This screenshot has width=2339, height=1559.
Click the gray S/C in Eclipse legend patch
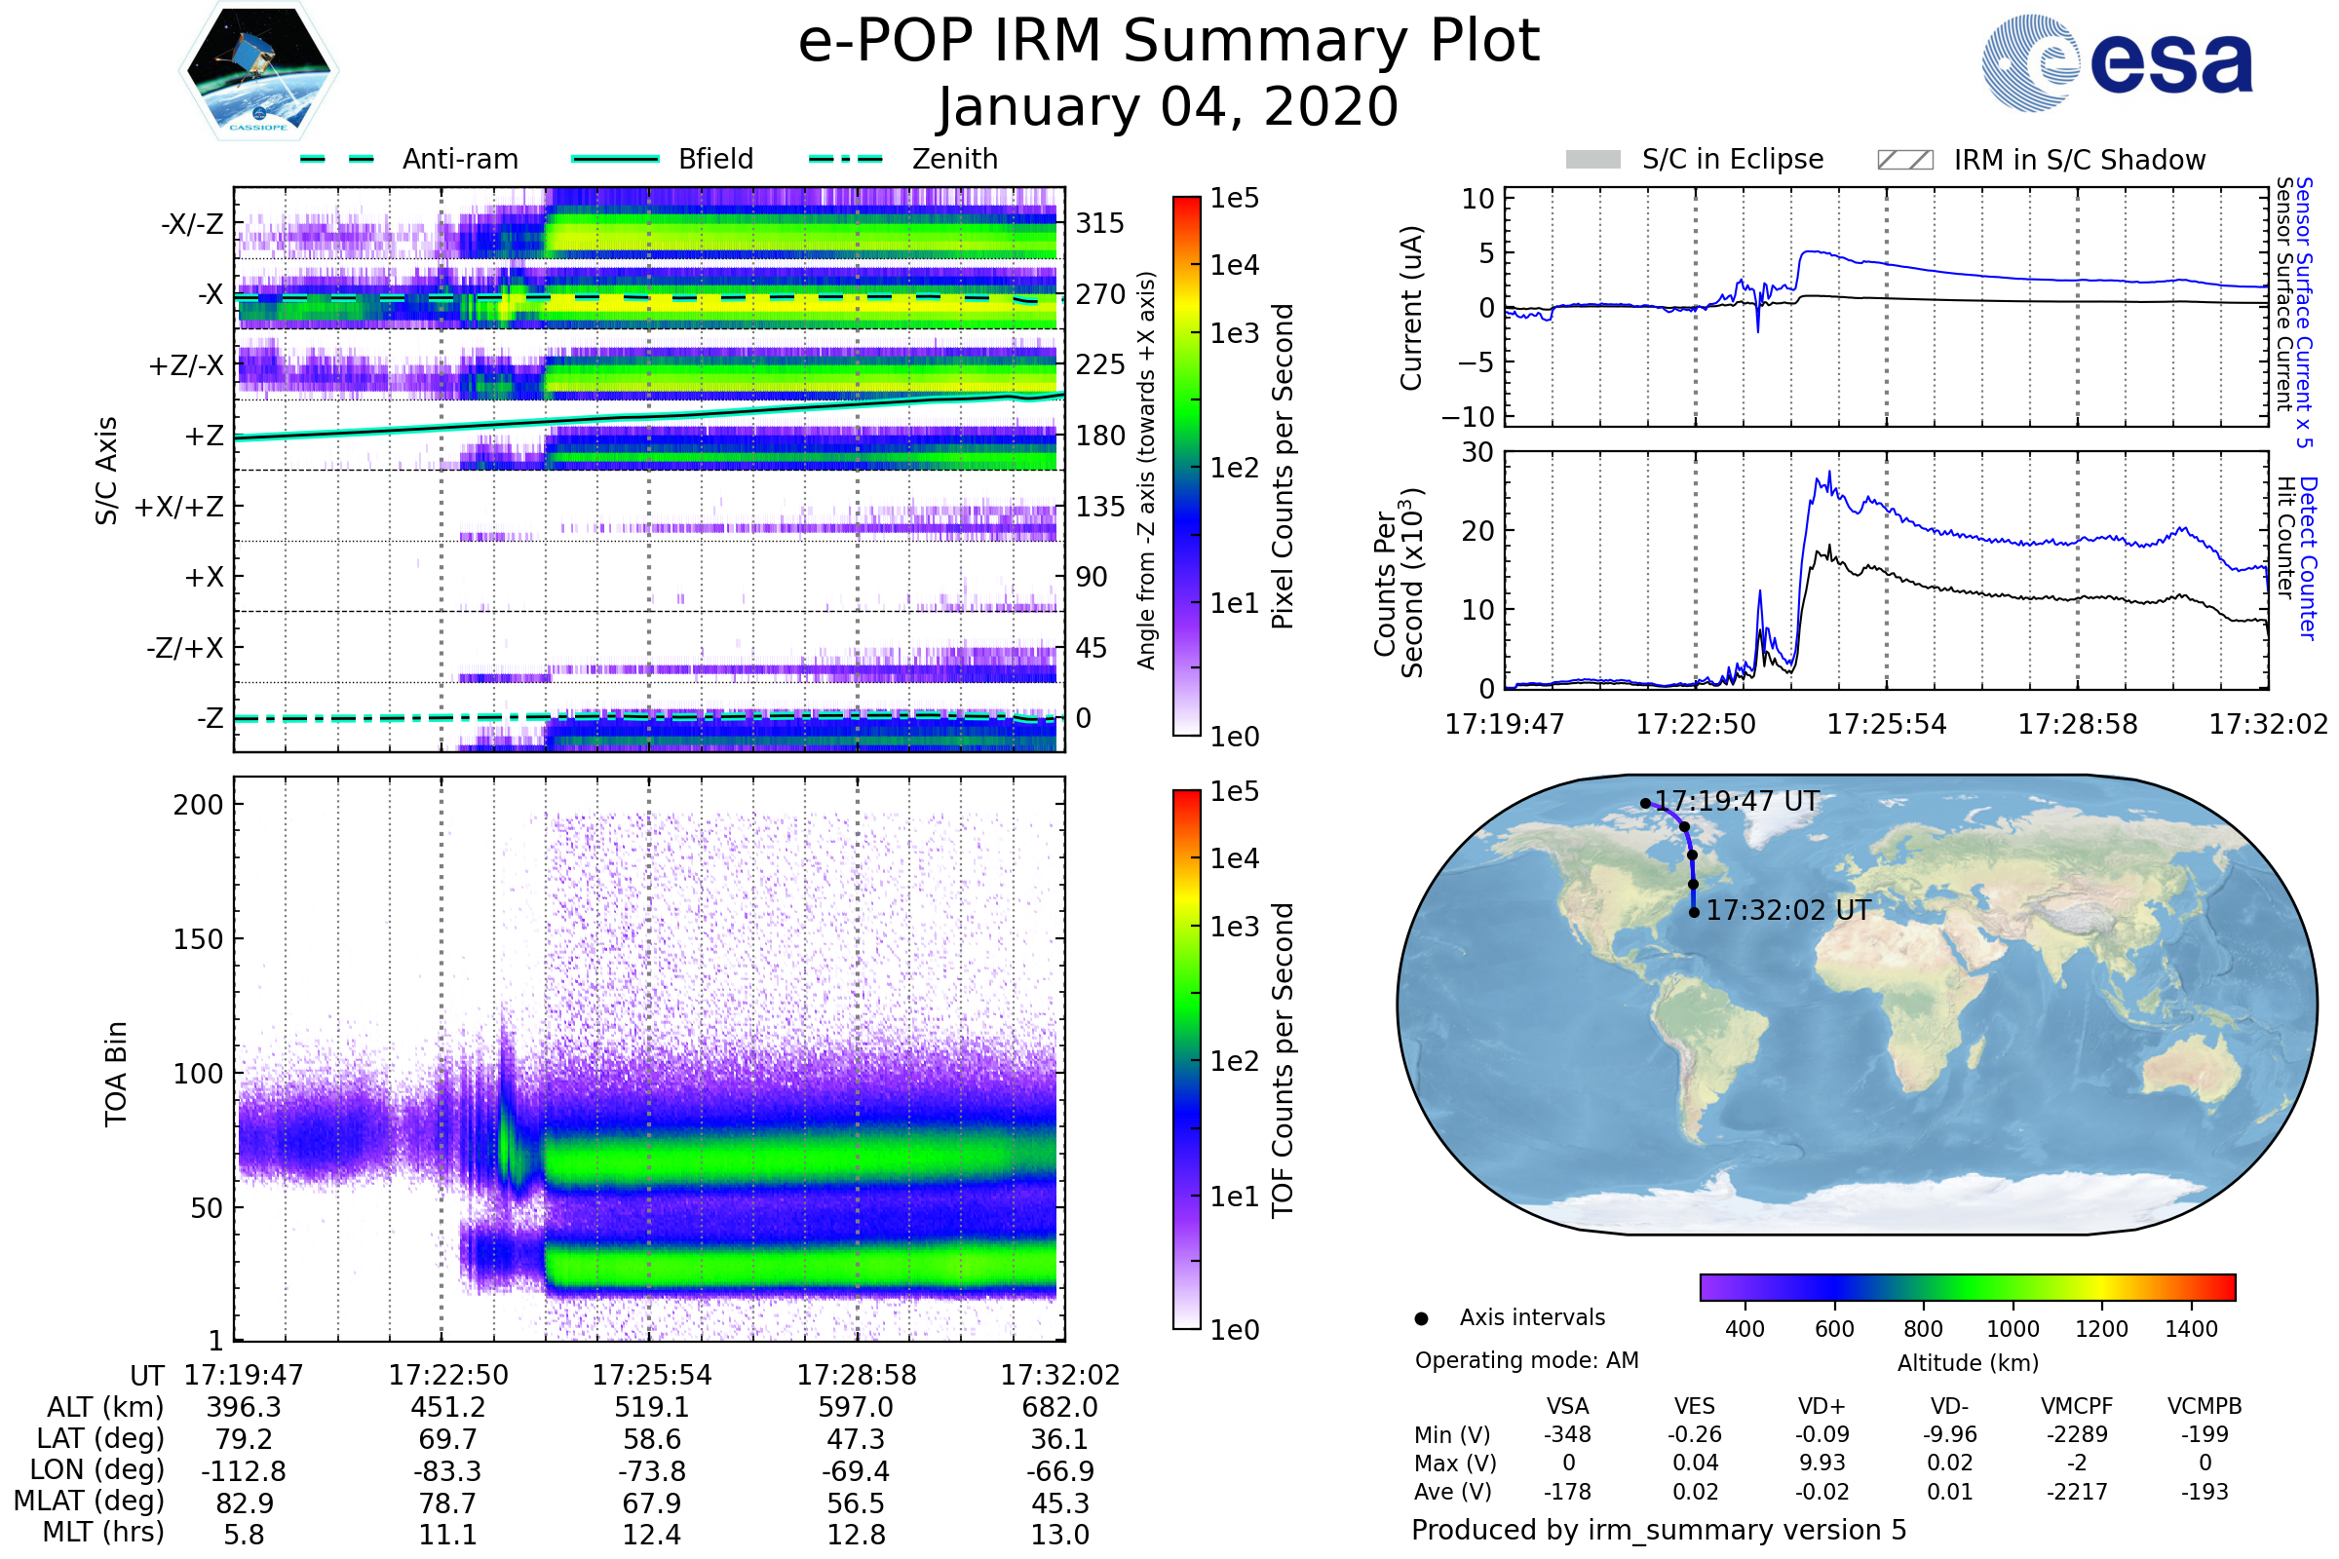click(x=1592, y=159)
